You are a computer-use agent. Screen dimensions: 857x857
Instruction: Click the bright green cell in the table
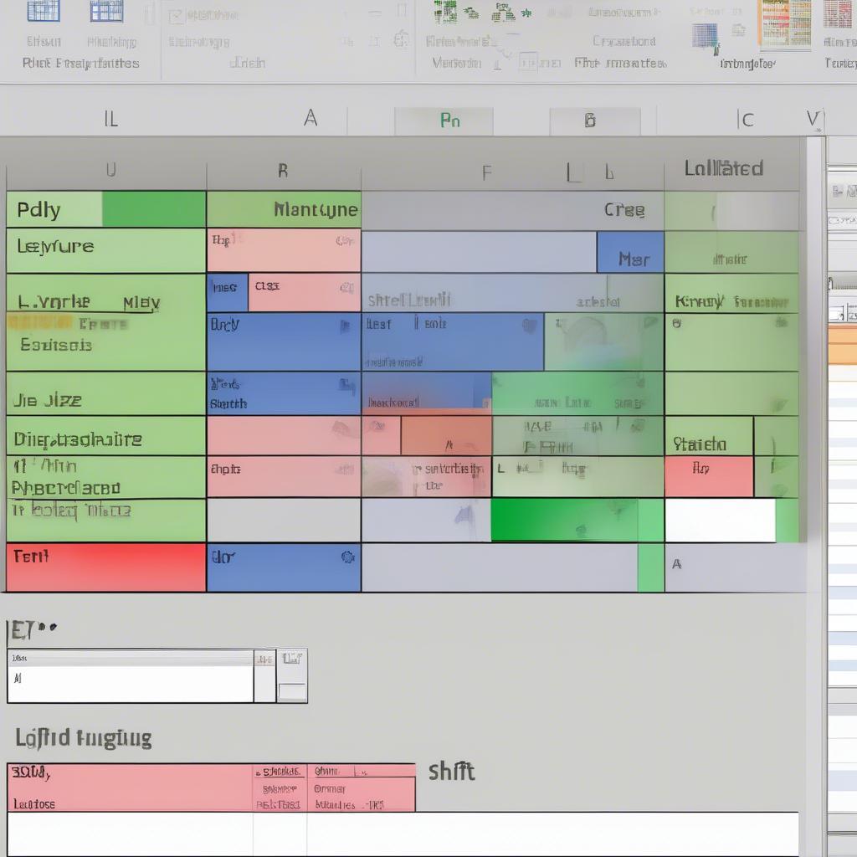point(564,520)
